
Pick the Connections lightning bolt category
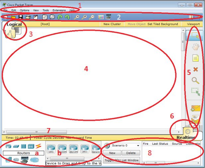pos(38,146)
